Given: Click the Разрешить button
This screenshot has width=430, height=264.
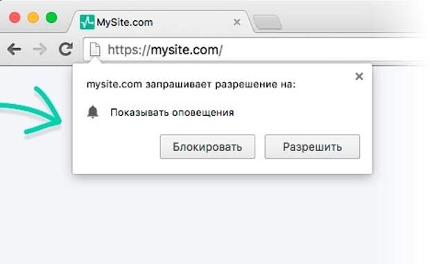Looking at the screenshot, I should point(312,147).
